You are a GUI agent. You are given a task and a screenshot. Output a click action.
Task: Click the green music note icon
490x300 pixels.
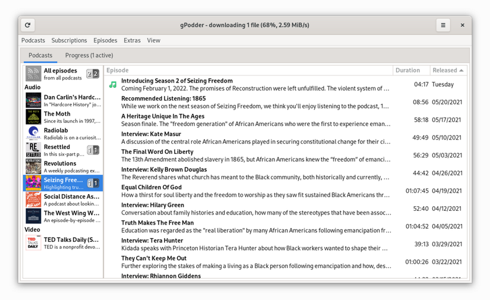pos(112,85)
